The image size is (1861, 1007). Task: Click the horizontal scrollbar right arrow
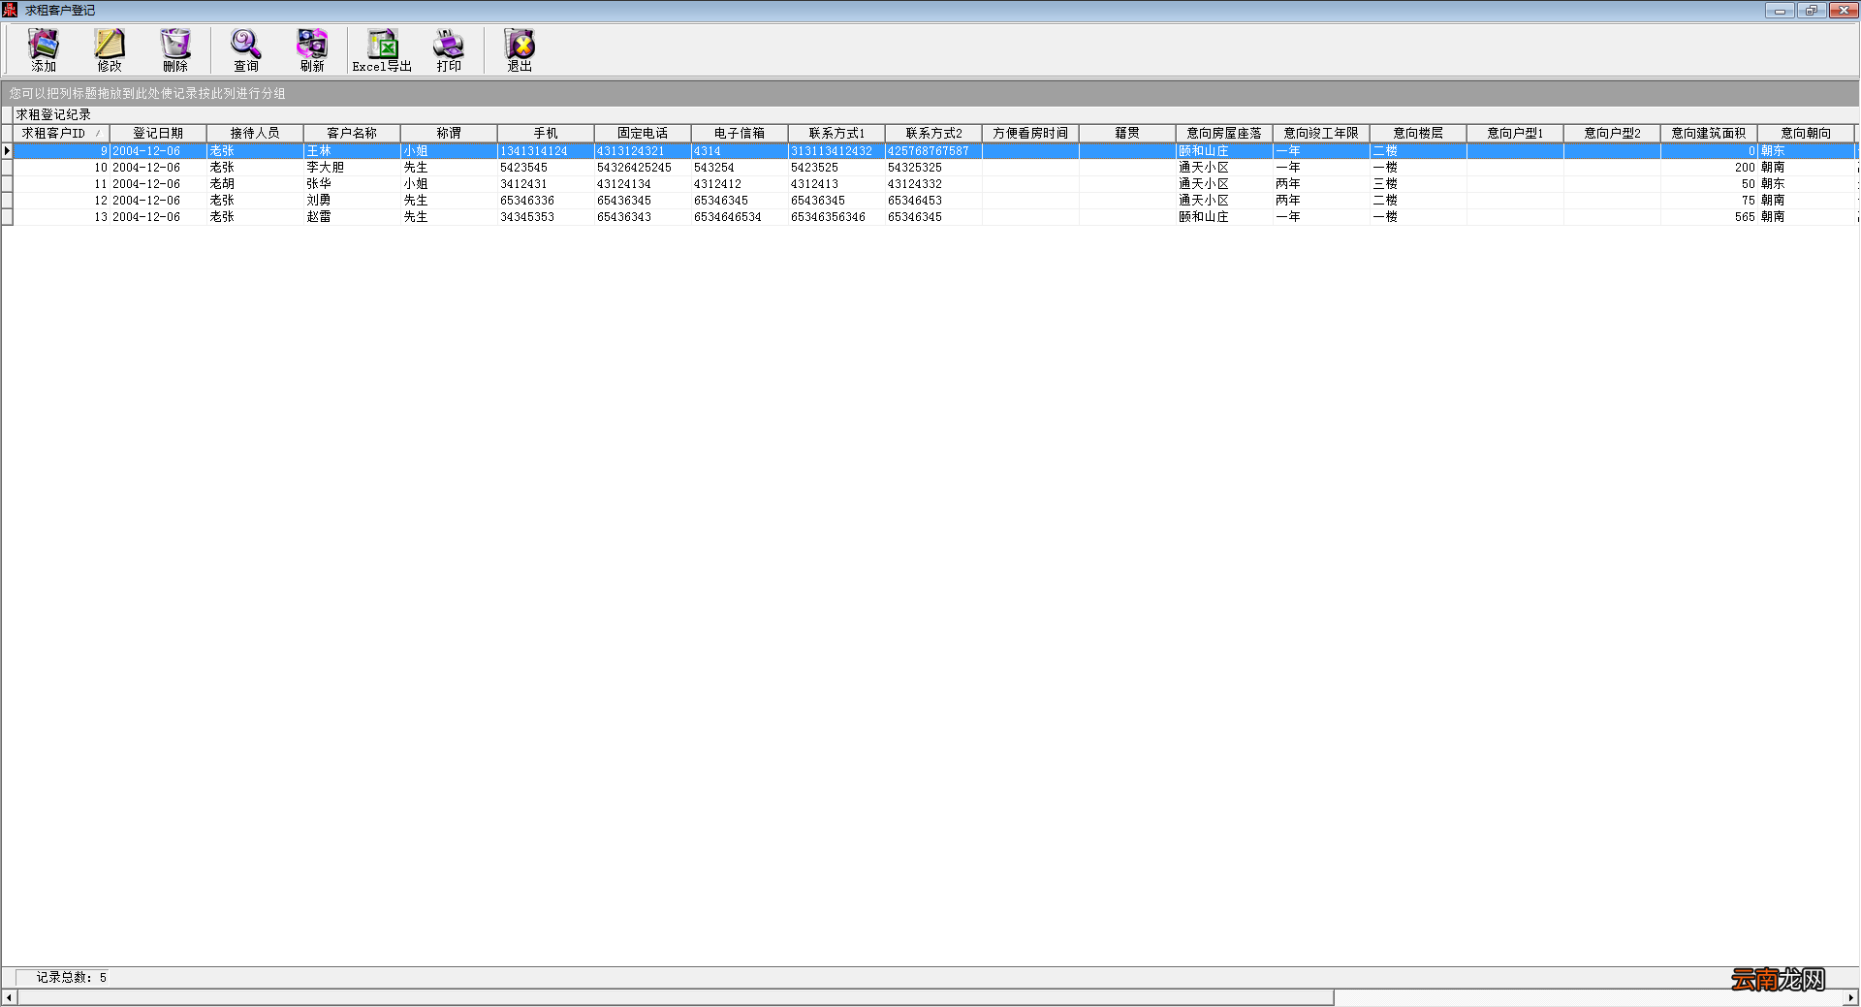tap(1850, 997)
